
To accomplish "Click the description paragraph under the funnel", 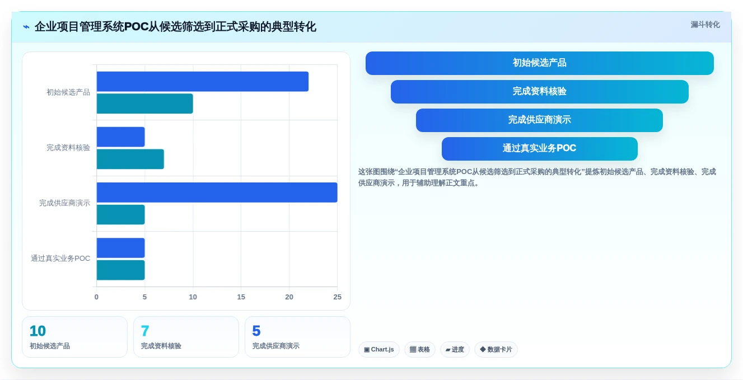I will pyautogui.click(x=538, y=177).
